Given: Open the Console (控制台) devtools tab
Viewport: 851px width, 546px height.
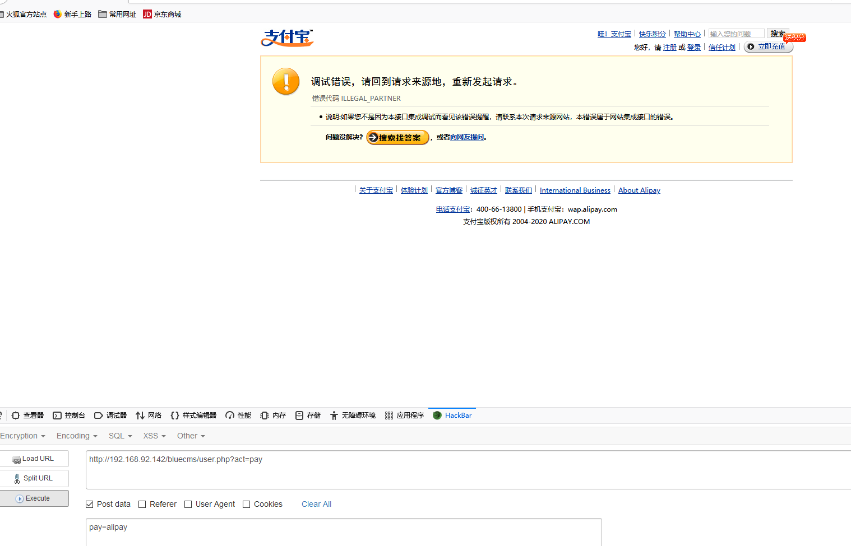Looking at the screenshot, I should [x=69, y=416].
